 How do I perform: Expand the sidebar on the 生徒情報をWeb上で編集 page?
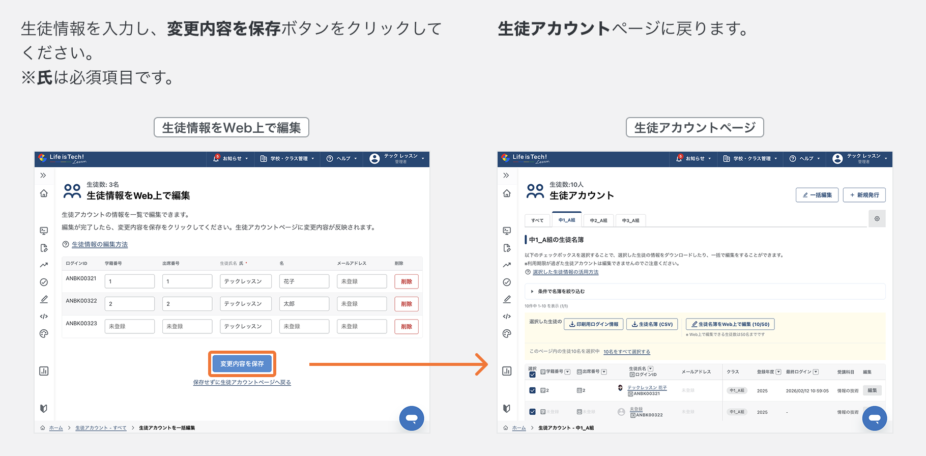[x=43, y=176]
